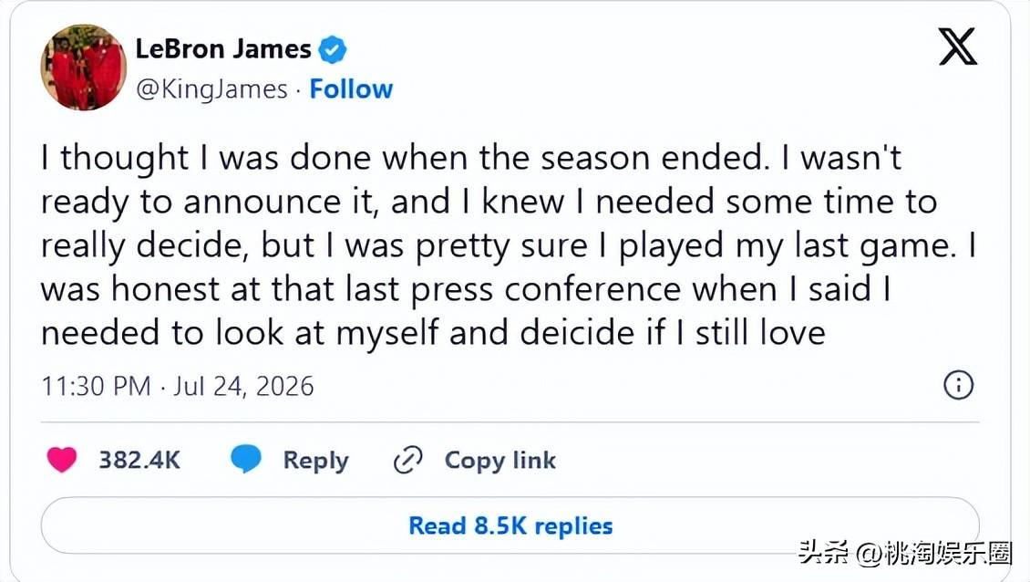
Task: Follow the KingJames account
Action: point(351,88)
